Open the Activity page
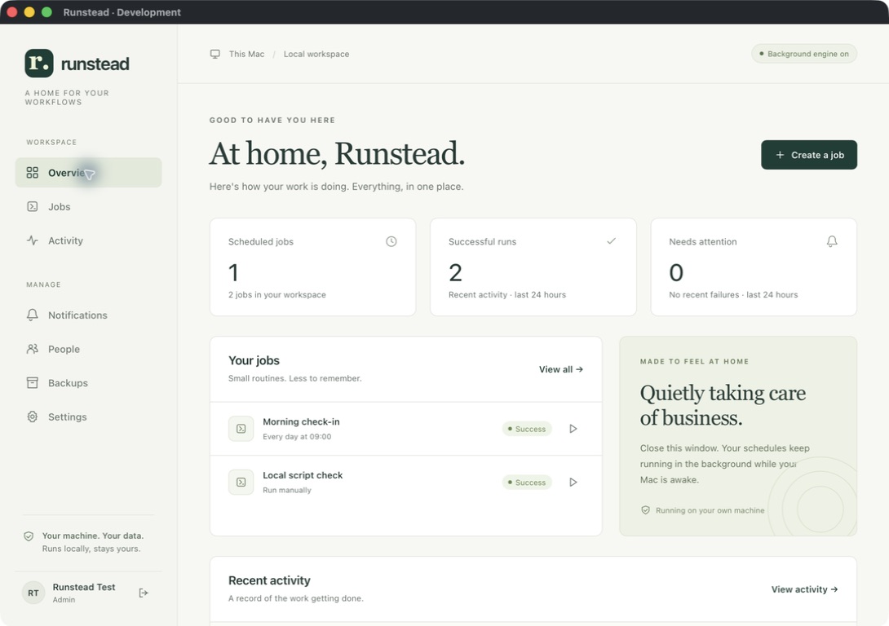The width and height of the screenshot is (889, 626). tap(88, 240)
